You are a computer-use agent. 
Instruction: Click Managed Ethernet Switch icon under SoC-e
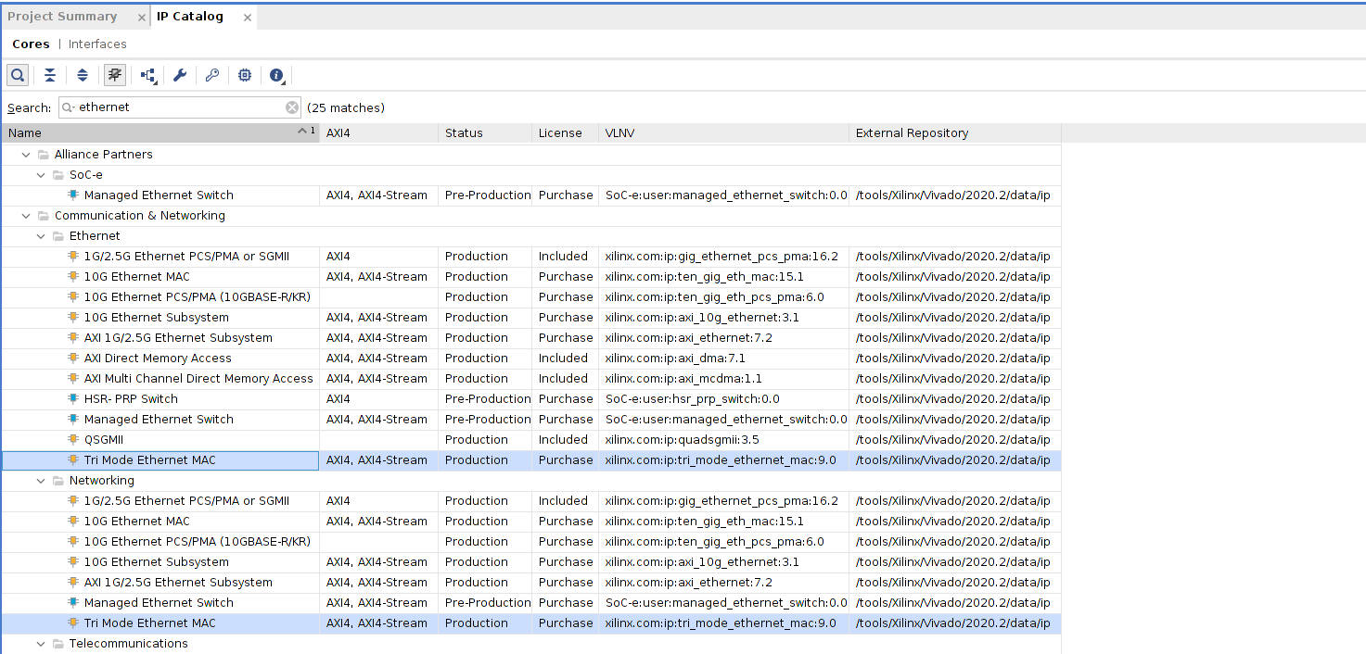pos(73,195)
